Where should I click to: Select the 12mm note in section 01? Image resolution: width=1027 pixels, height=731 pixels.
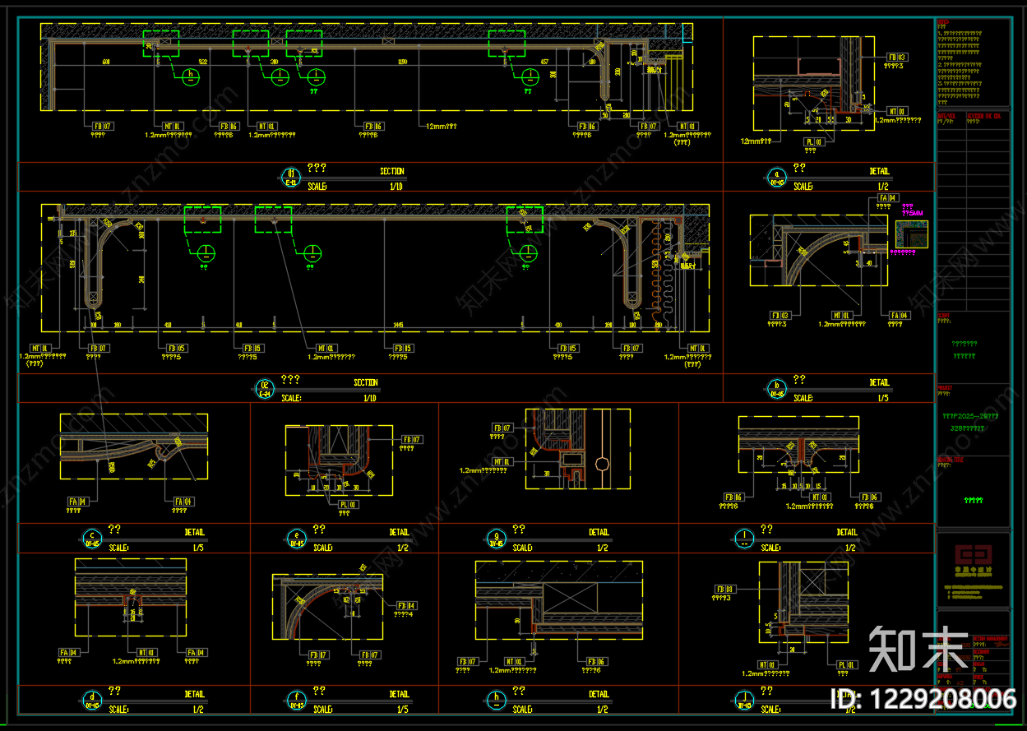pyautogui.click(x=440, y=127)
